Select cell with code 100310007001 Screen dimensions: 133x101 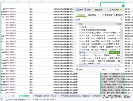18,90
